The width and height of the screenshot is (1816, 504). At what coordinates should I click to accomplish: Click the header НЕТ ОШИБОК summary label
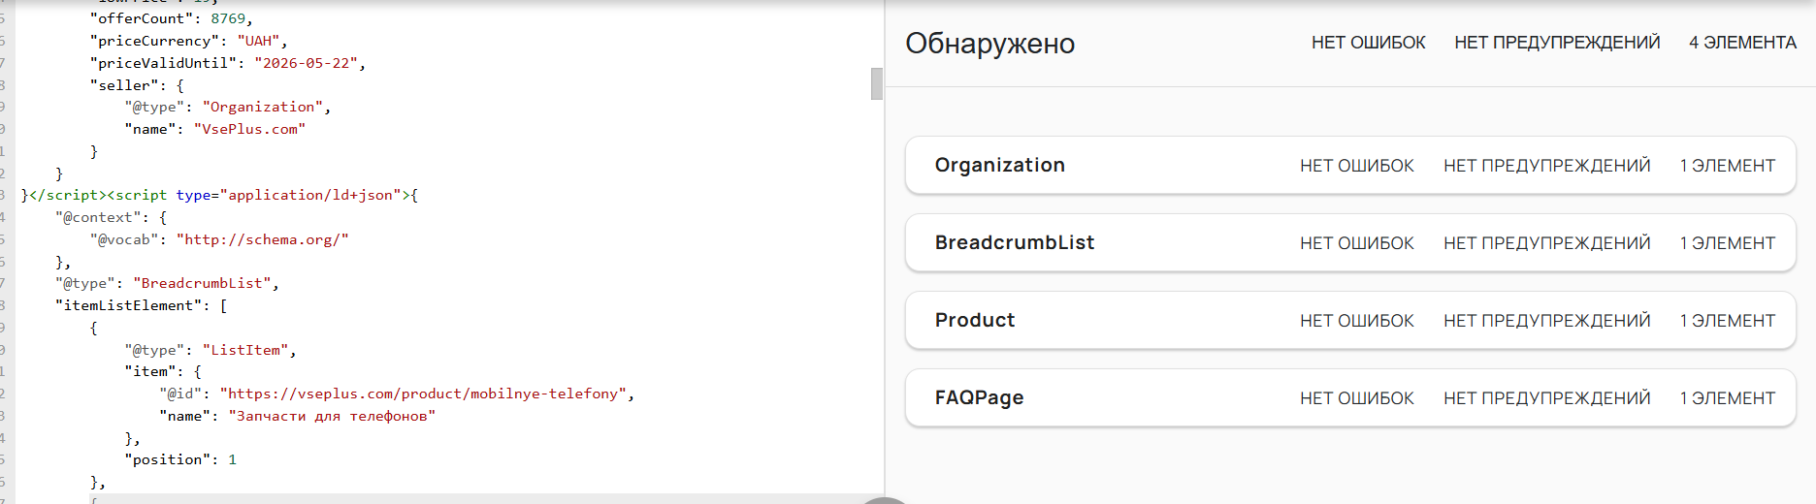[1368, 43]
